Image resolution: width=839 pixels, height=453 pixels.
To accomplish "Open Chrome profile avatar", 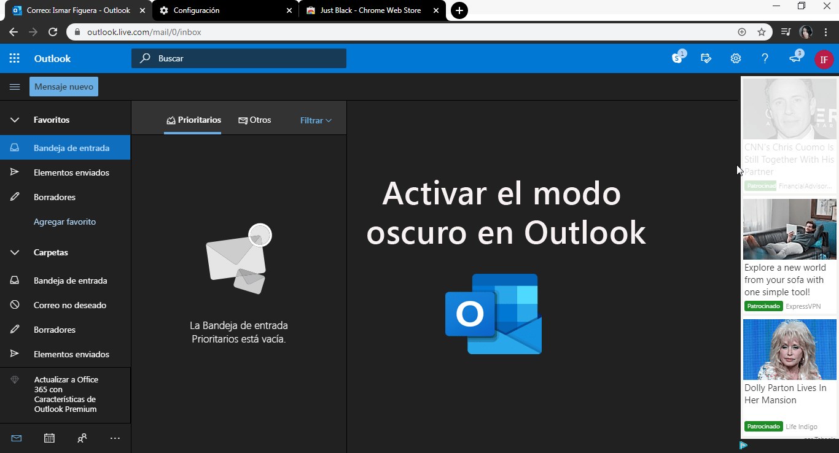I will (x=806, y=32).
